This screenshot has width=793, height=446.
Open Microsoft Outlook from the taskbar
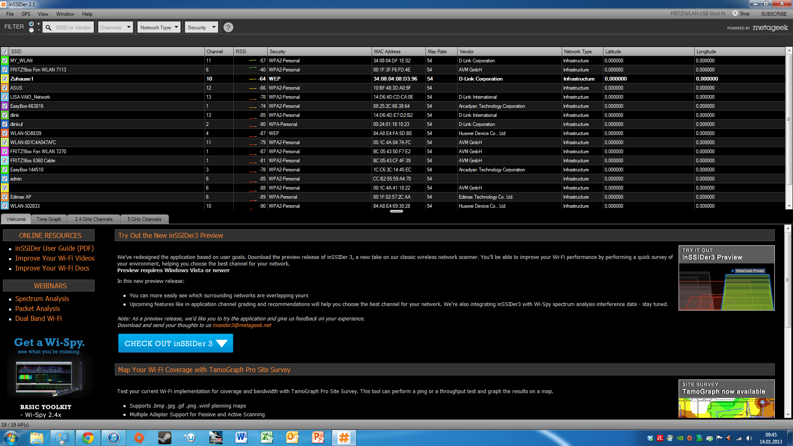point(292,438)
